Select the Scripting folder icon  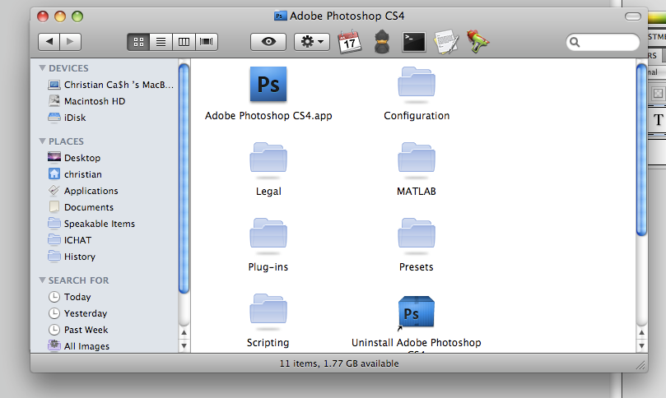tap(268, 309)
